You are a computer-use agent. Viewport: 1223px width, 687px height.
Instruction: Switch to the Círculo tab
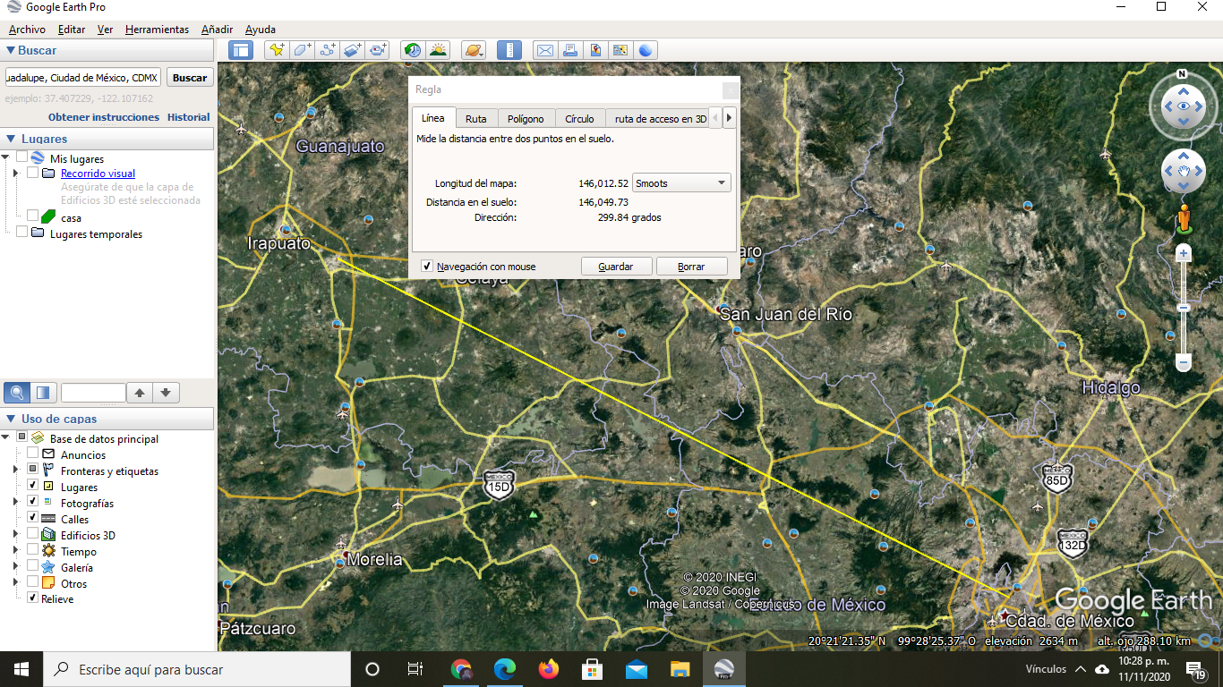tap(579, 119)
